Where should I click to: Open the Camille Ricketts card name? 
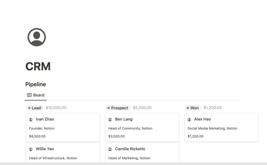pos(130,149)
